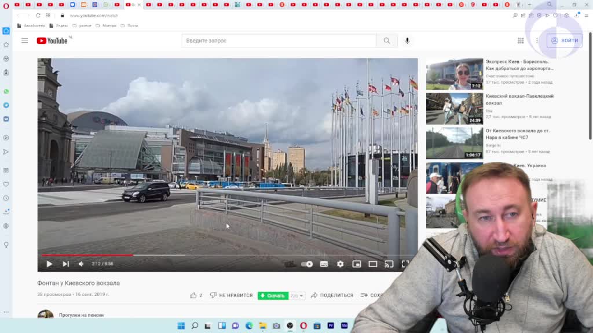Image resolution: width=593 pixels, height=333 pixels.
Task: Enable miniplayer mode
Action: tap(356, 264)
